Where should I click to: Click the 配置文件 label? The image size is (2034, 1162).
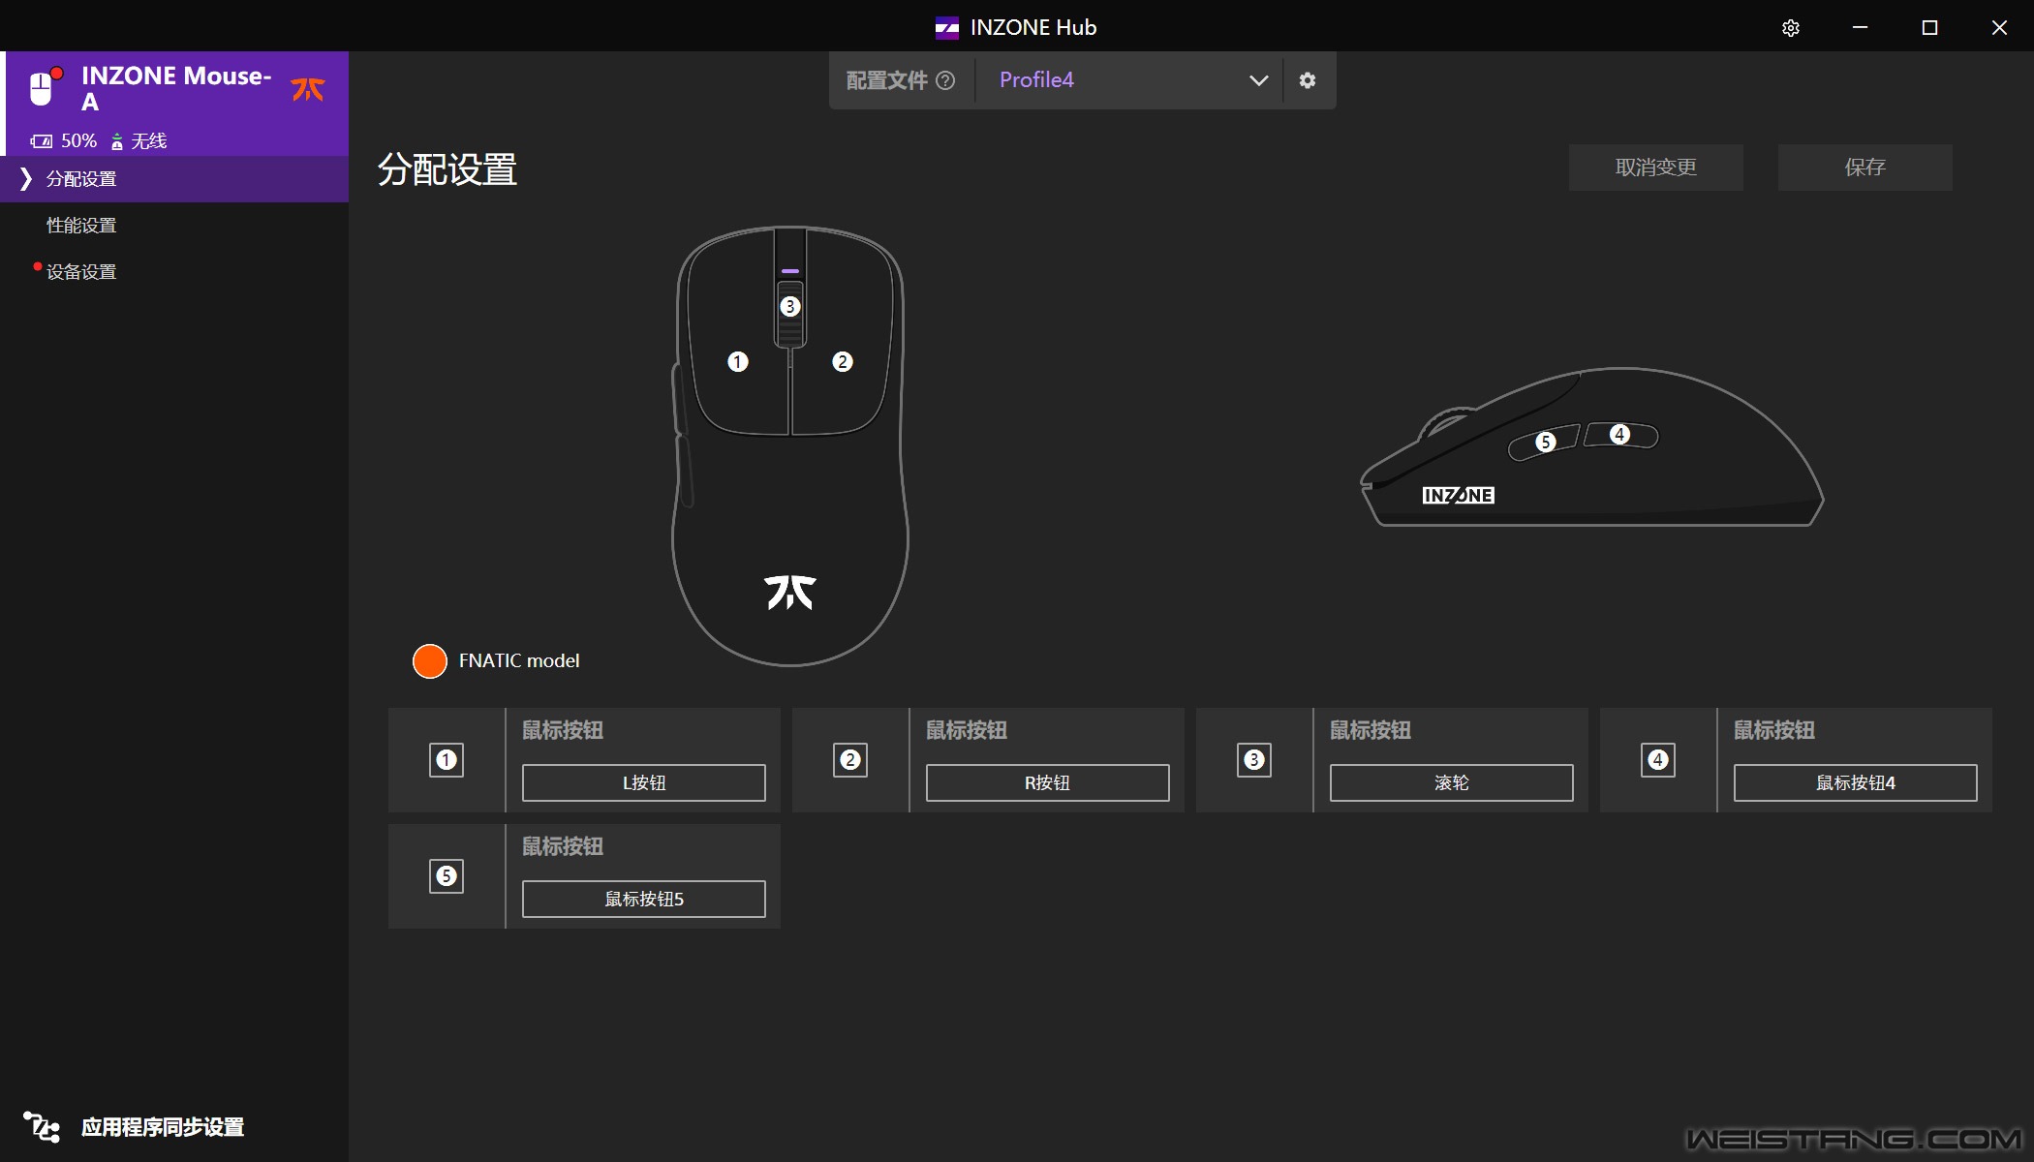tap(887, 80)
